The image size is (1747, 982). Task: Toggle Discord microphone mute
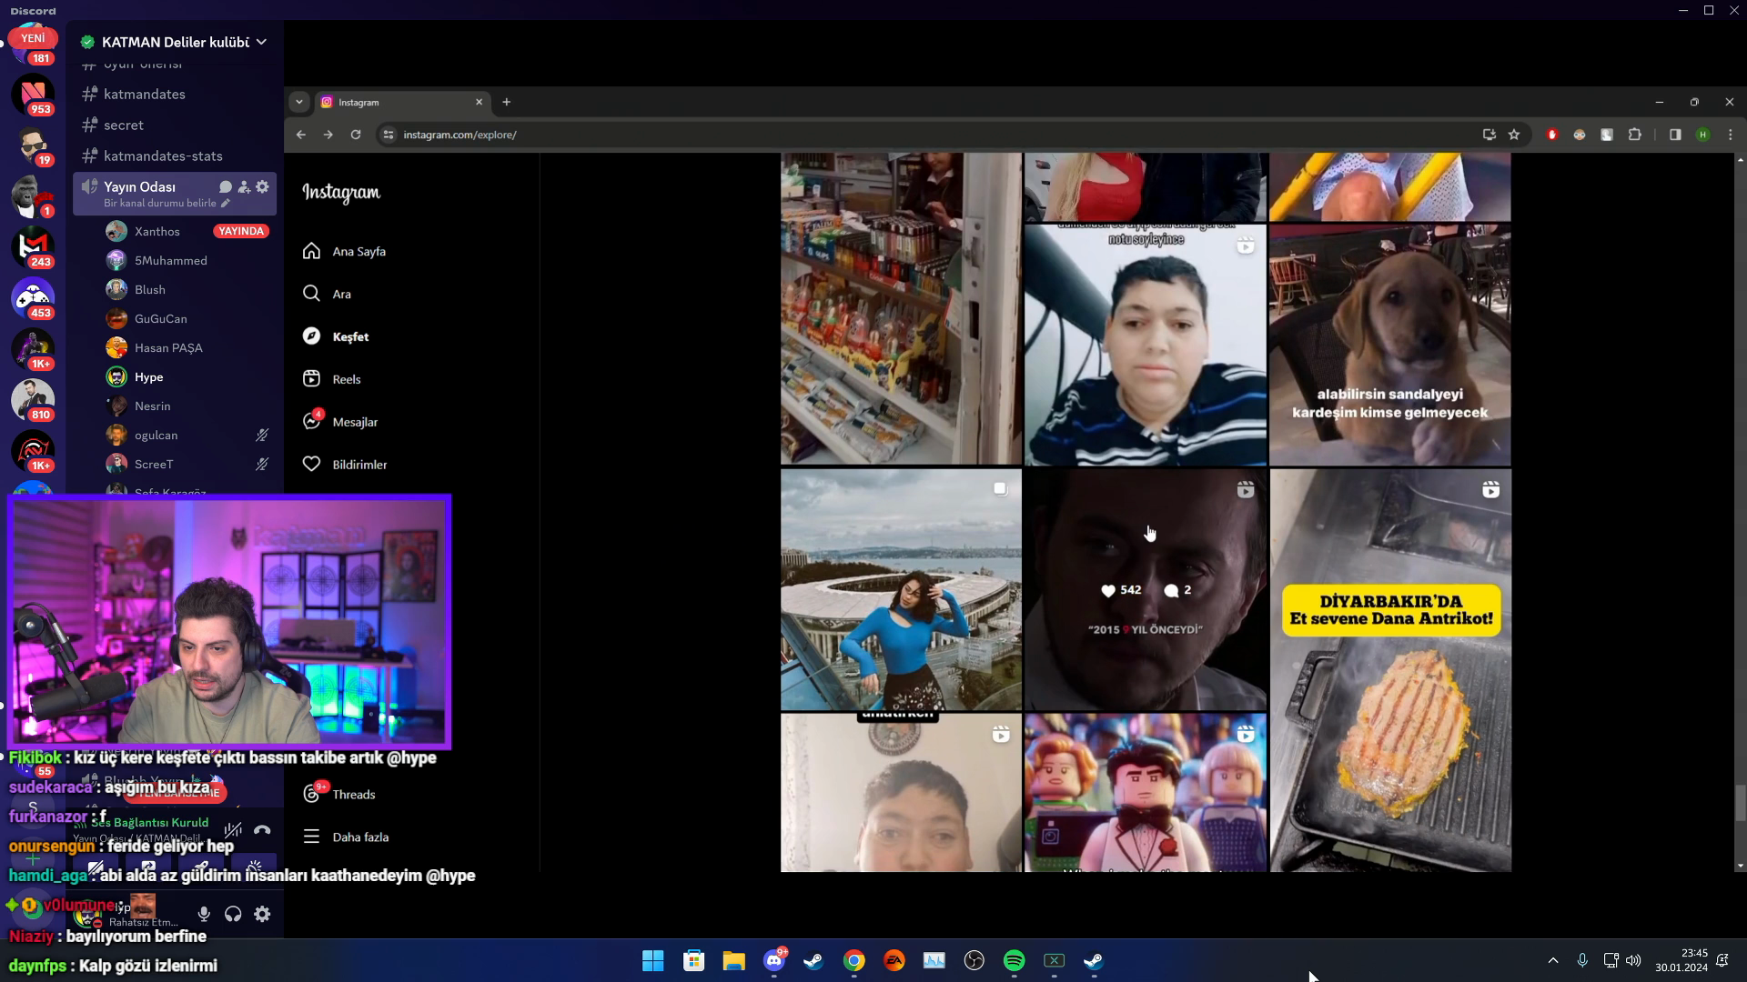pyautogui.click(x=204, y=914)
